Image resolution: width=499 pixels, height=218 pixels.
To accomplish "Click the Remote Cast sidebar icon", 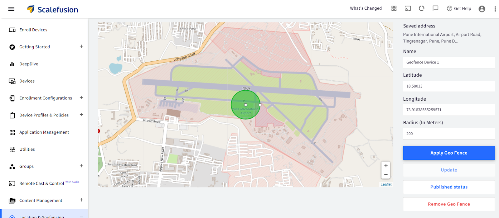I will click(12, 184).
